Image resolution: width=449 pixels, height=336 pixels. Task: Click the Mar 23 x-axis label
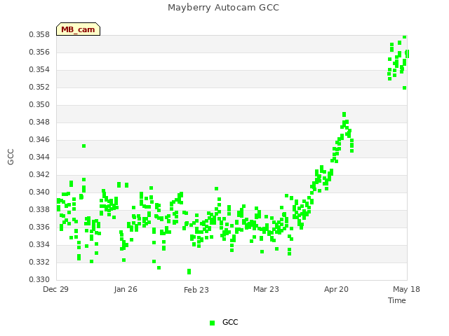pyautogui.click(x=266, y=289)
